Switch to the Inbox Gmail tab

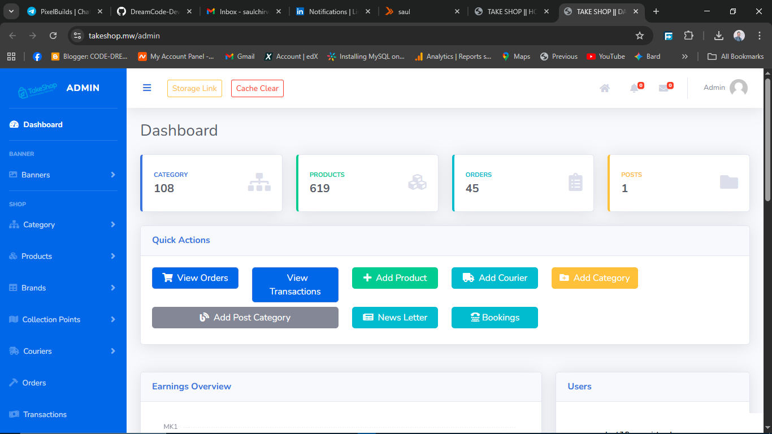pos(243,11)
